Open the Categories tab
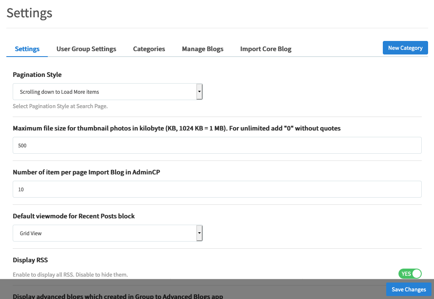 click(x=149, y=49)
